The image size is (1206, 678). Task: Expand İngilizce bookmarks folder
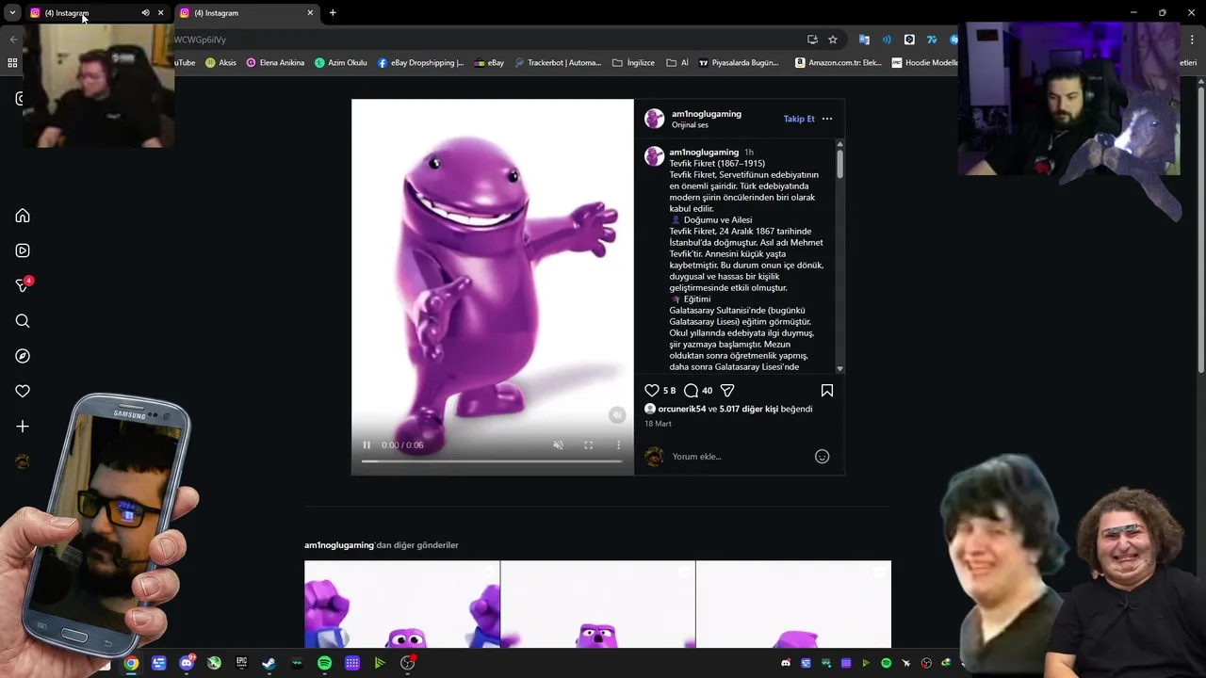pyautogui.click(x=633, y=63)
